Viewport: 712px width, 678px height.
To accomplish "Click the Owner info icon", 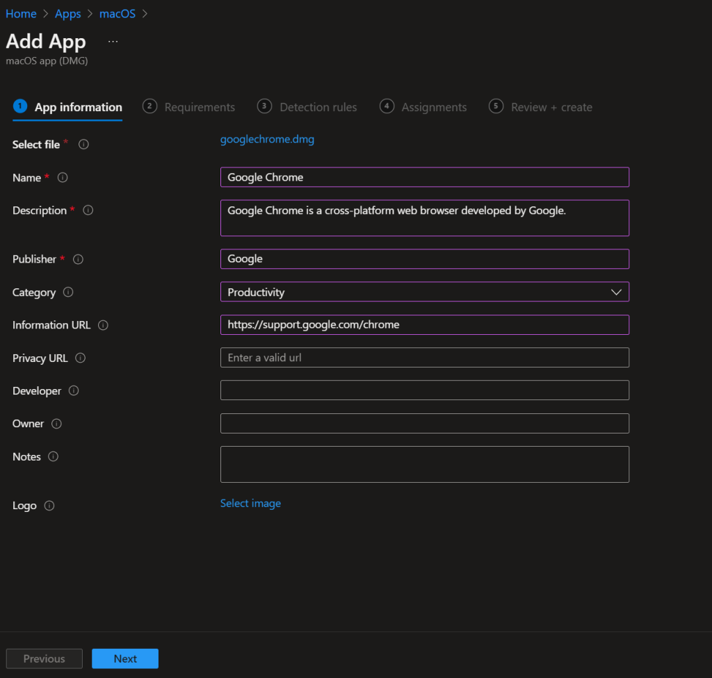I will [56, 424].
